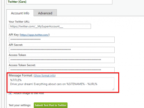
Task: Select the Account Info tab
Action: (x=20, y=13)
